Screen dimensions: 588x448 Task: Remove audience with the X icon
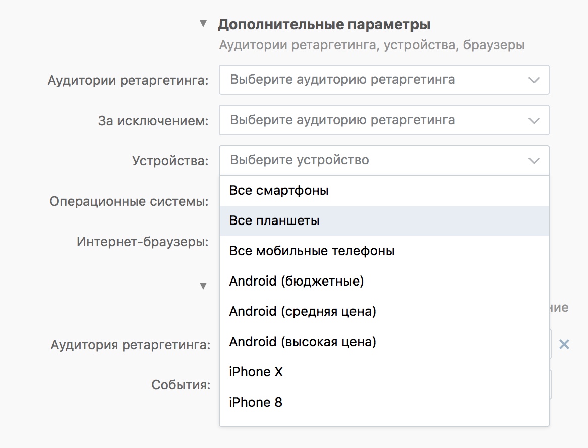(564, 345)
